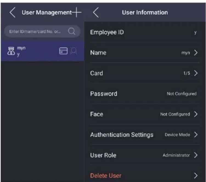Viewport: 206px width, 182px height.
Task: Go back from User Information screen
Action: point(96,12)
